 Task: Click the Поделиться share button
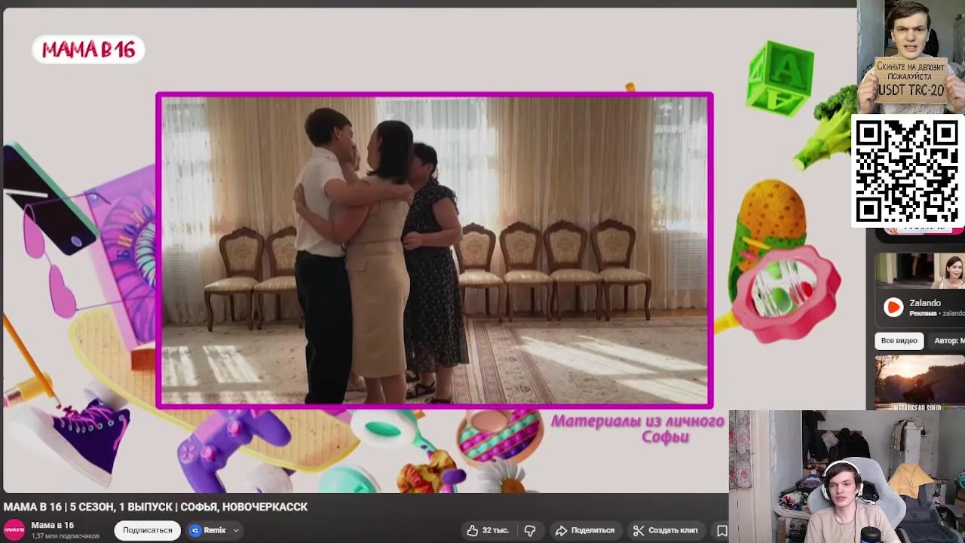[585, 530]
